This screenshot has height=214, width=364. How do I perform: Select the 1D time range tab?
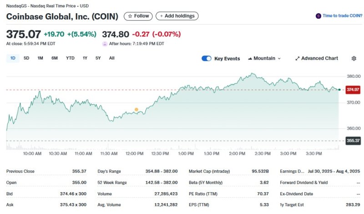point(13,58)
